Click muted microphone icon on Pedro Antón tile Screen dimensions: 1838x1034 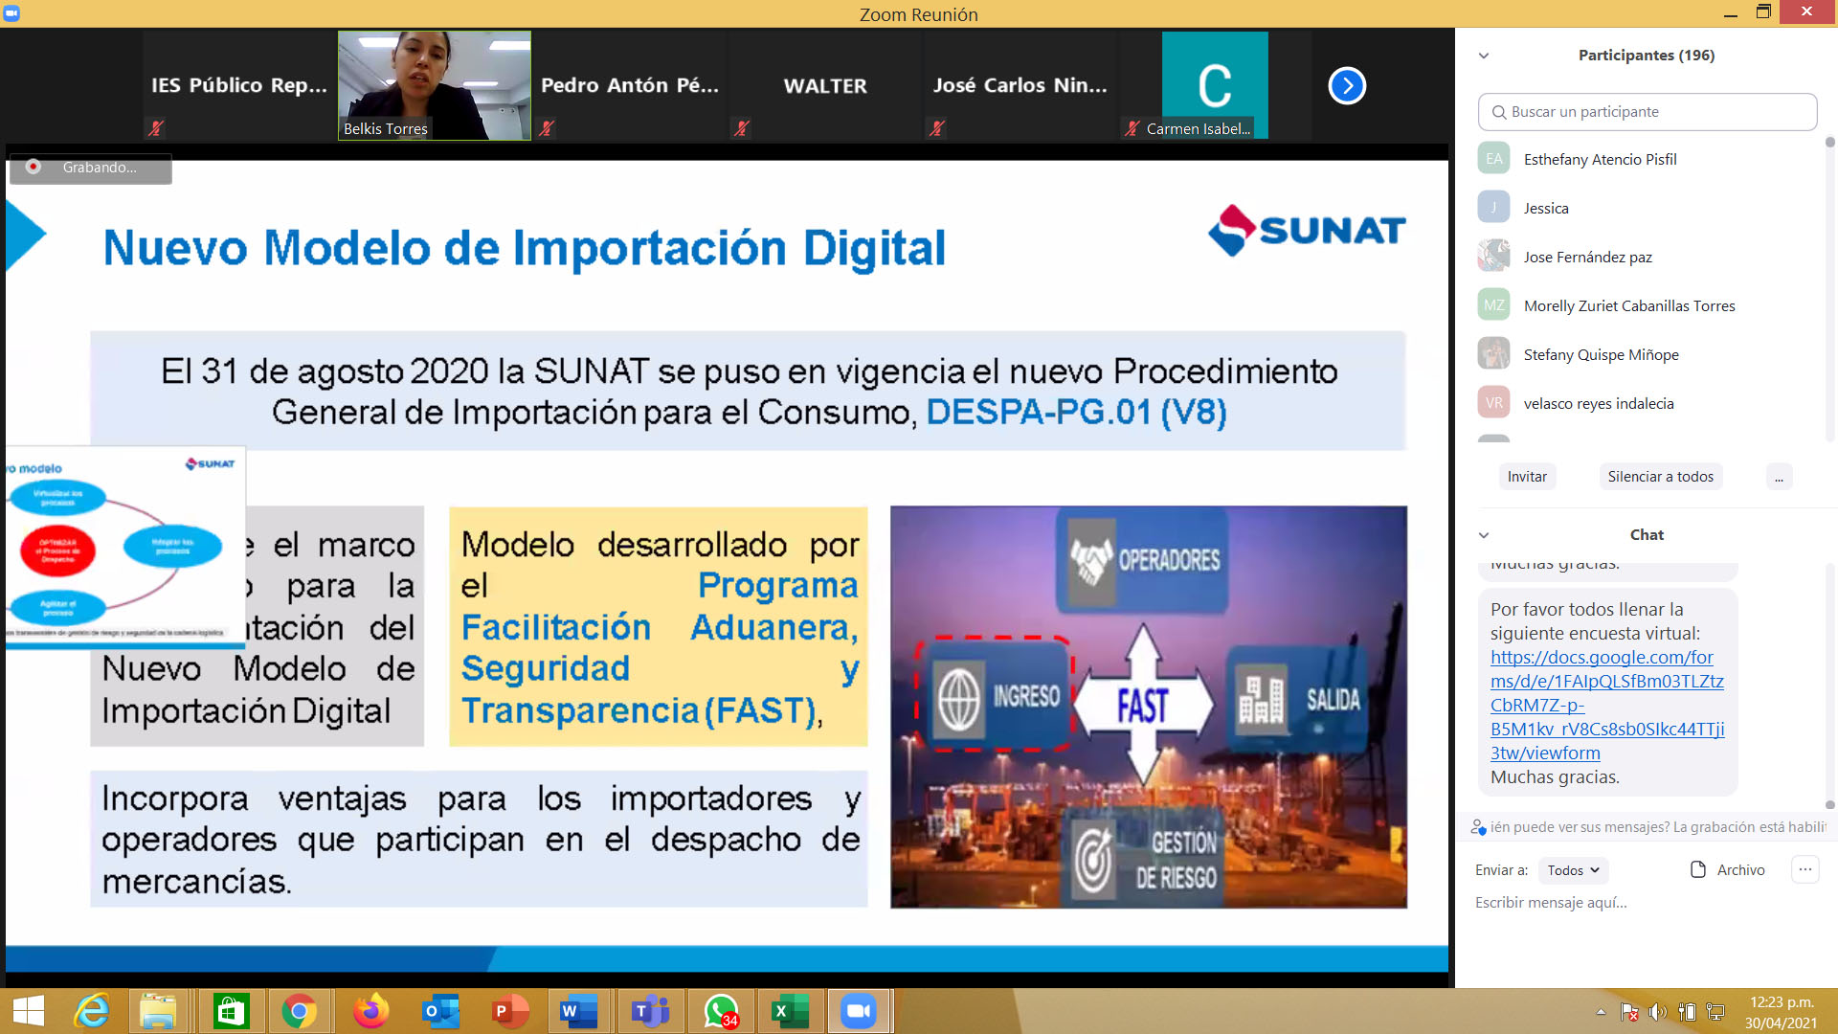click(x=547, y=127)
